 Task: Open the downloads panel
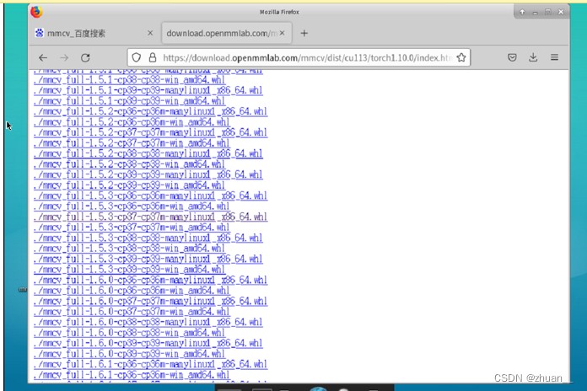pos(533,57)
